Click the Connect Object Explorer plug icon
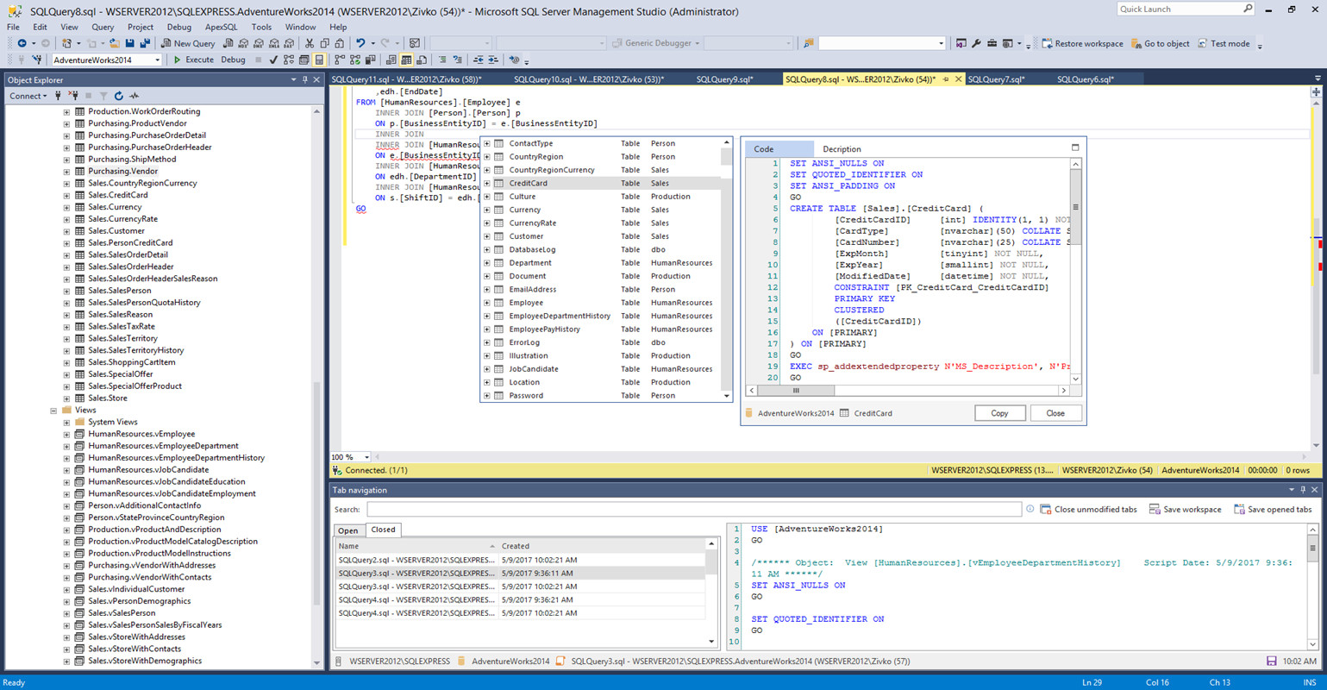Screen dimensions: 1327x690 (58, 96)
